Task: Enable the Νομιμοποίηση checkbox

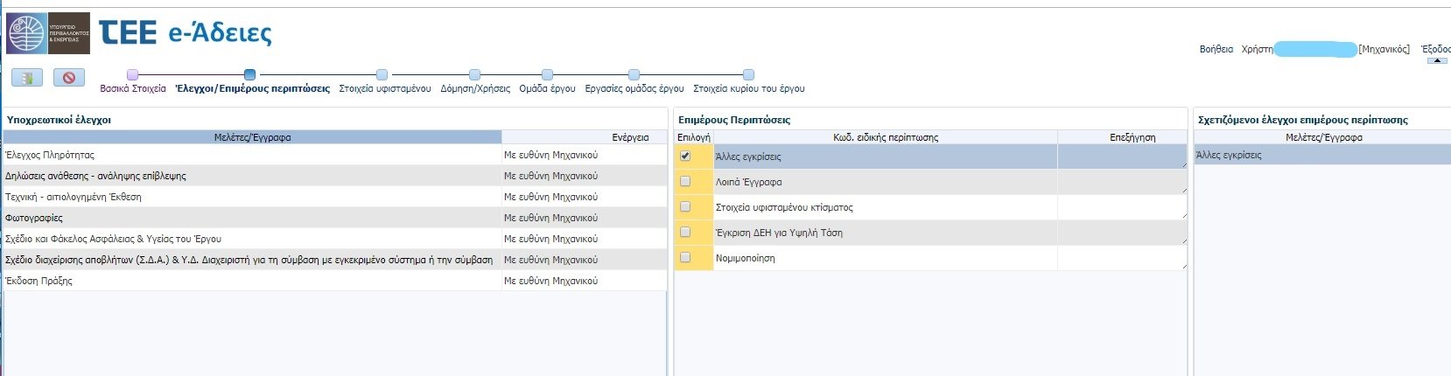Action: point(685,257)
